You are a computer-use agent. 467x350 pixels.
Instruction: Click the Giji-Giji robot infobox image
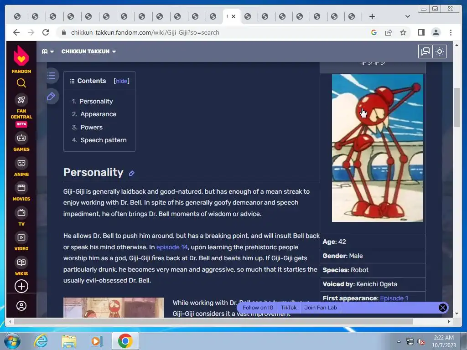click(377, 148)
